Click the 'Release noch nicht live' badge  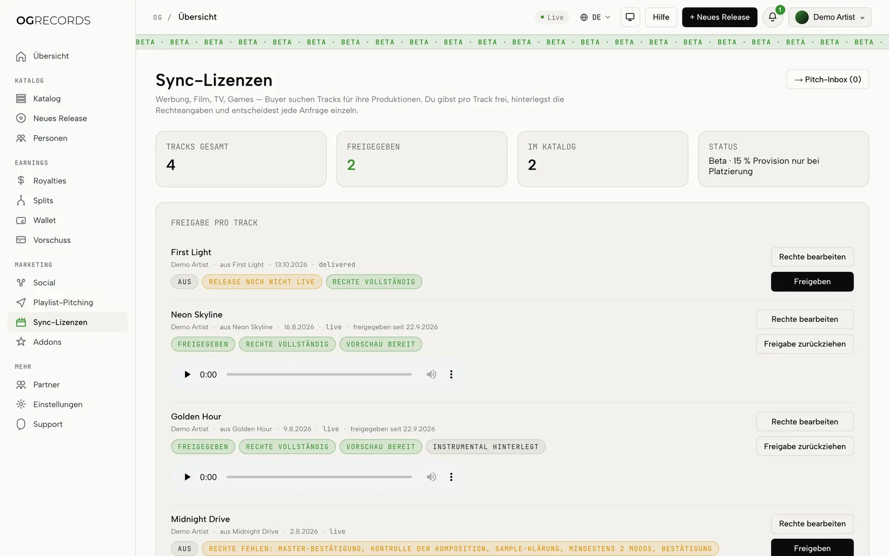coord(262,282)
